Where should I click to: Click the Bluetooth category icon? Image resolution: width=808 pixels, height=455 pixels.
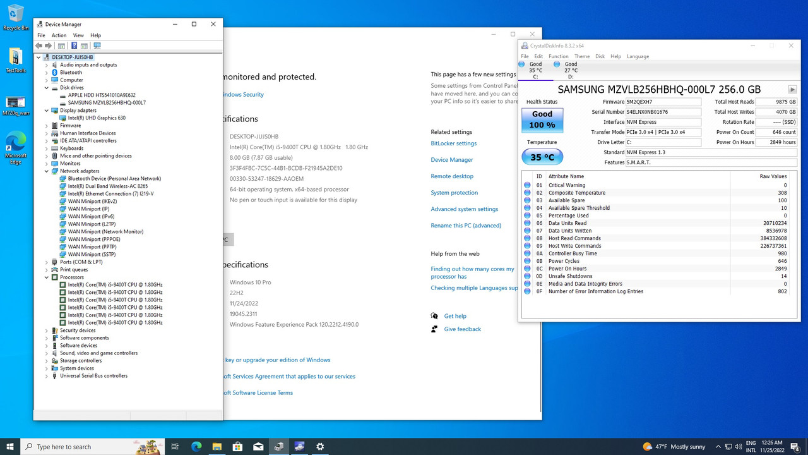[x=55, y=73]
